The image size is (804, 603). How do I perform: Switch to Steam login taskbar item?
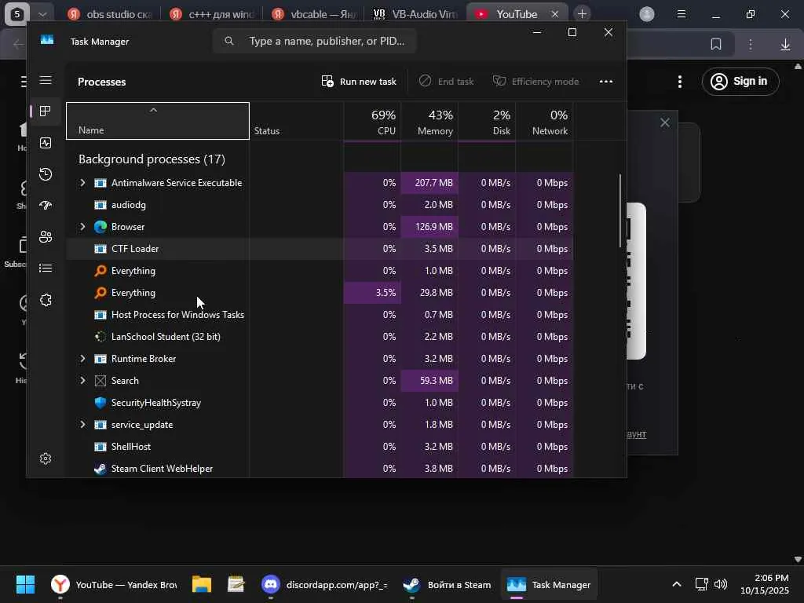[447, 584]
